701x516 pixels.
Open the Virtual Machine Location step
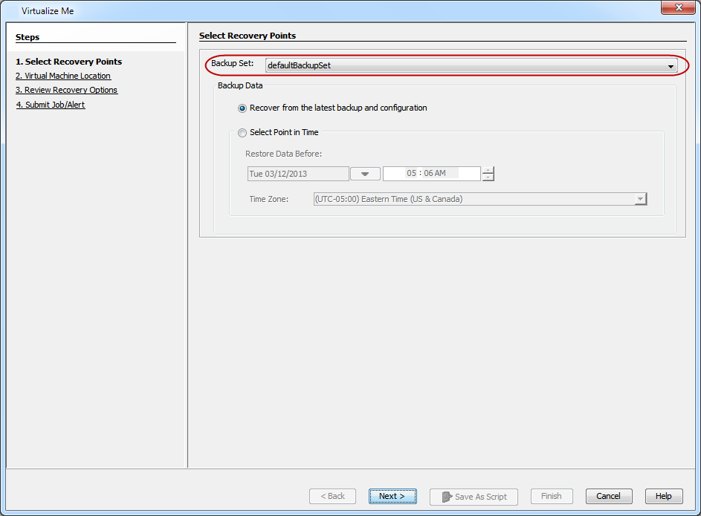(63, 76)
